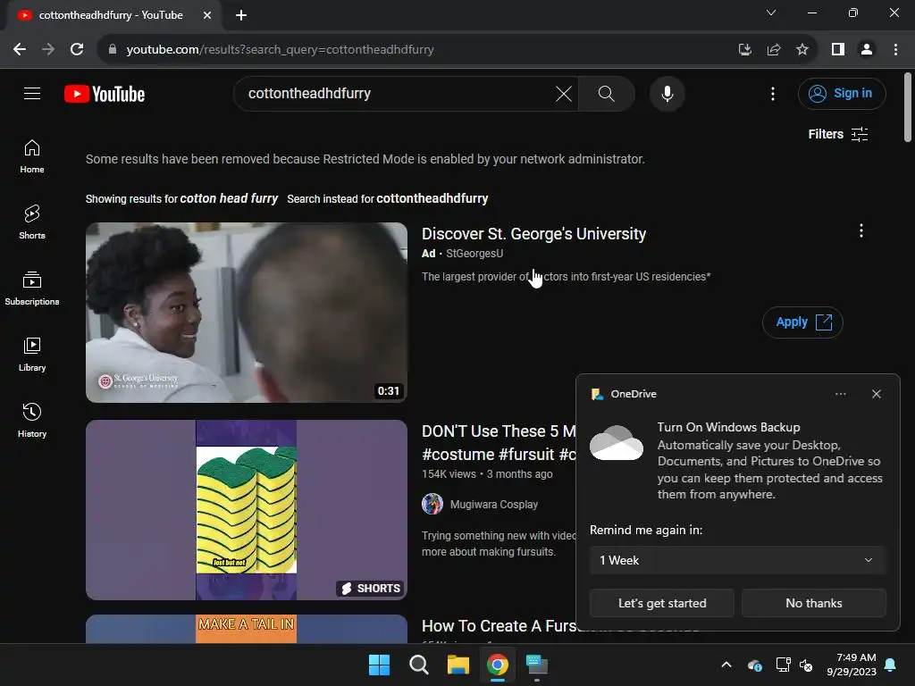This screenshot has width=915, height=686.
Task: Open Windows taskbar search
Action: 418,665
